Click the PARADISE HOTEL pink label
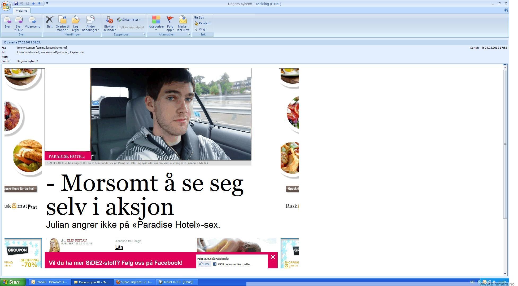518x286 pixels. (68, 156)
